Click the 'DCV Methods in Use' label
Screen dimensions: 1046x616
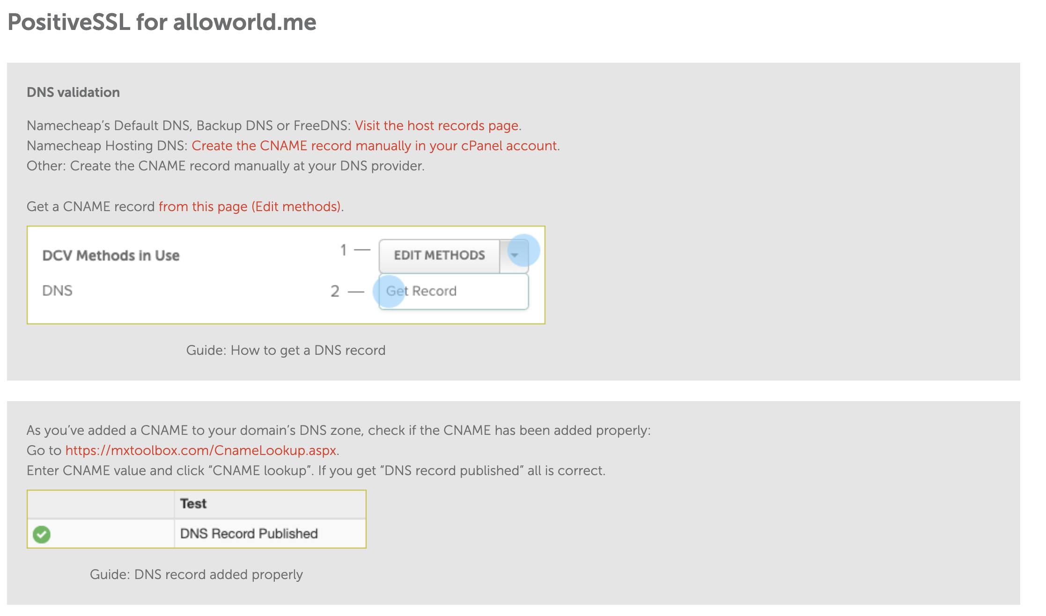[x=111, y=256]
